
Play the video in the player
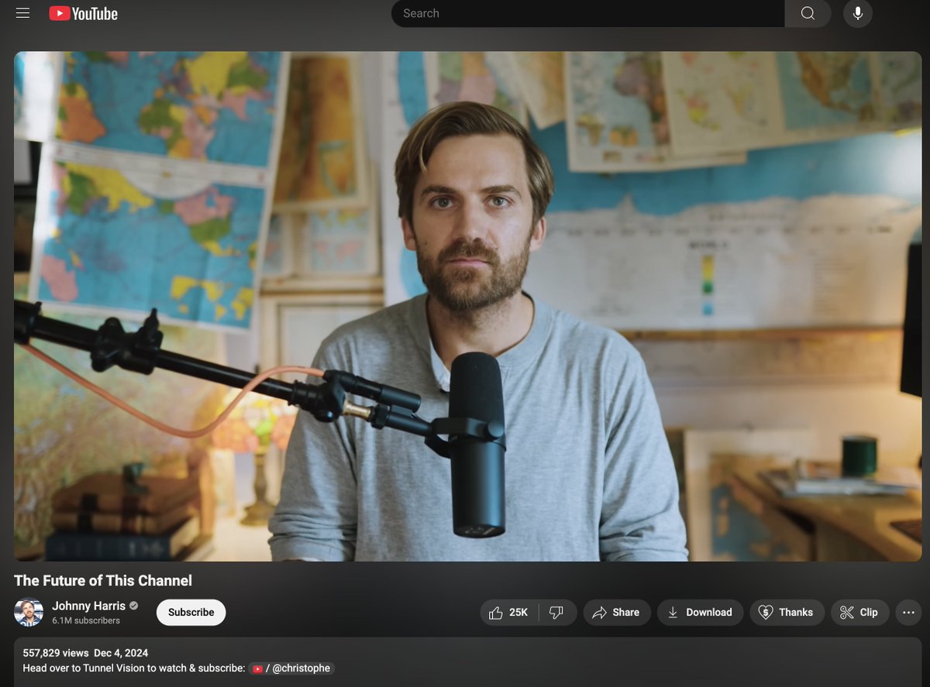coord(467,306)
